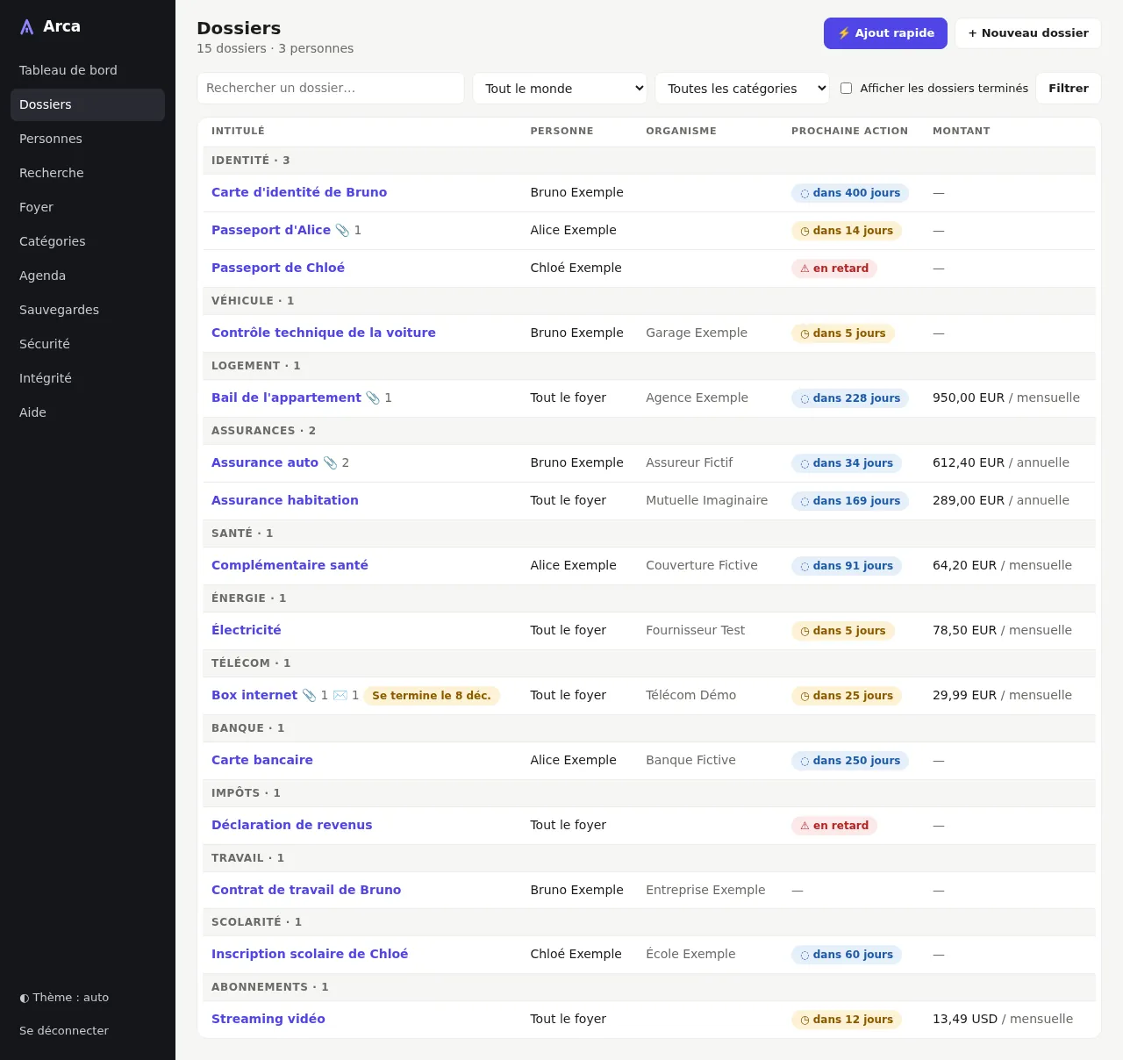
Task: Open Intégrité in the sidebar
Action: [x=88, y=378]
